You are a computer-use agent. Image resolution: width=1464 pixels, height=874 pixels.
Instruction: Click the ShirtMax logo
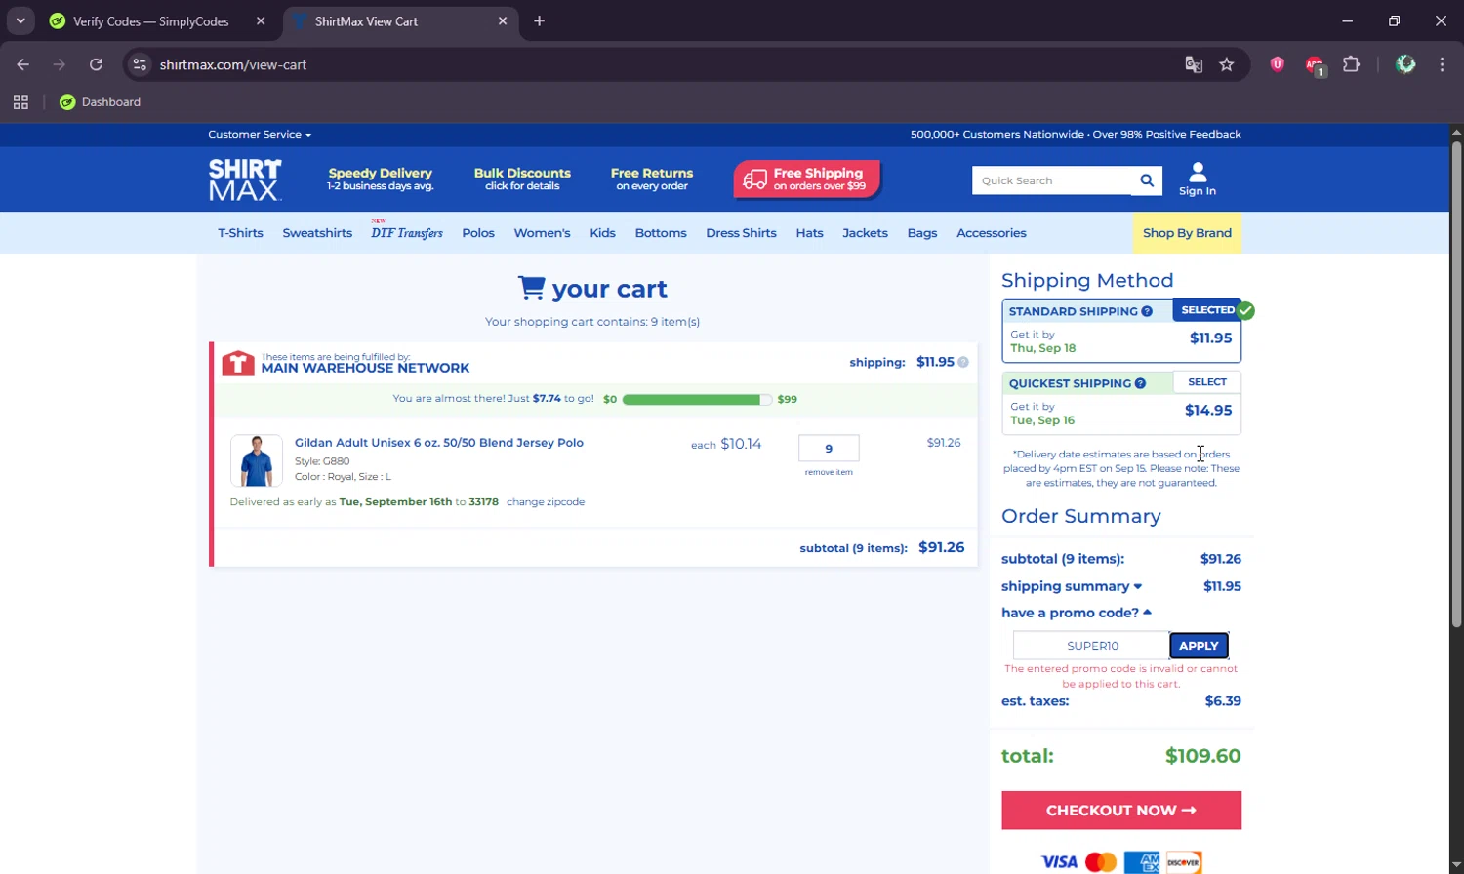(x=245, y=179)
